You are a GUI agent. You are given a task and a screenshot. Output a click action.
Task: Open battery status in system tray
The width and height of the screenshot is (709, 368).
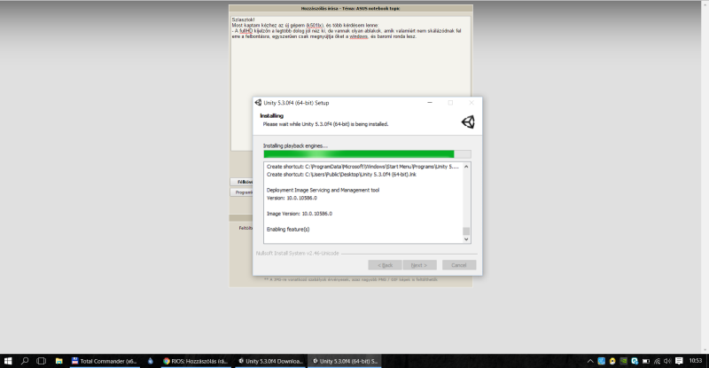click(646, 361)
